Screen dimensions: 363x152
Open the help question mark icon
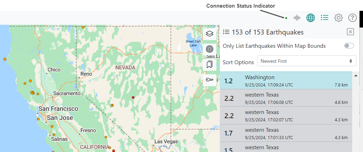tap(353, 18)
